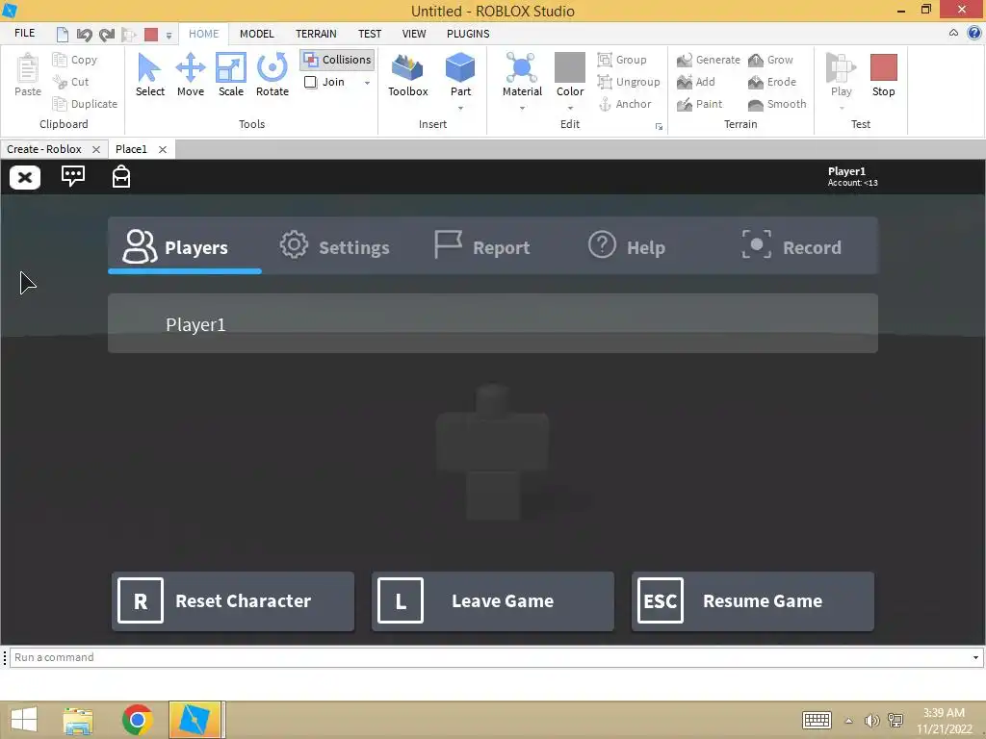Expand the Color dropdown arrow

[x=570, y=108]
